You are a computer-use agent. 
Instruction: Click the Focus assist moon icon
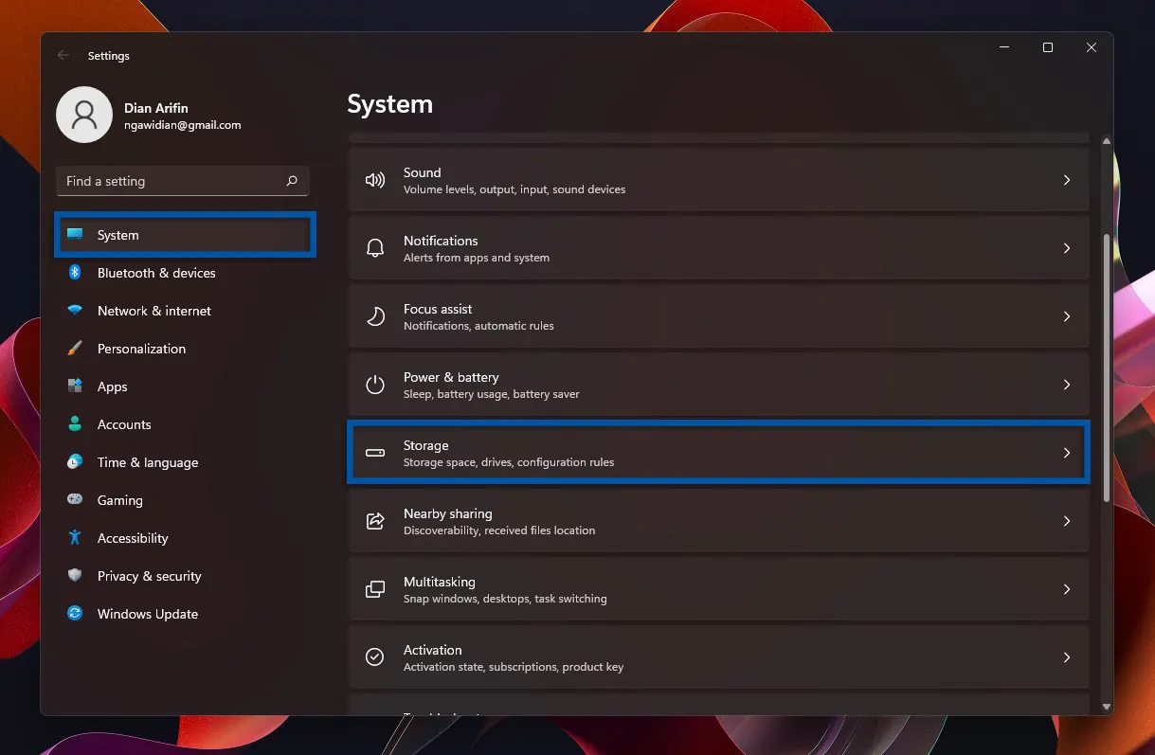pos(376,316)
